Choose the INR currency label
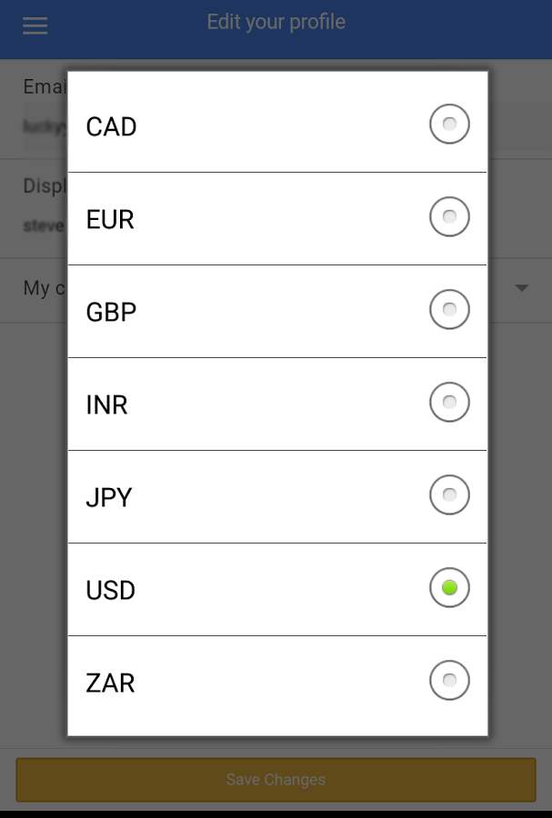The image size is (552, 818). click(x=107, y=404)
